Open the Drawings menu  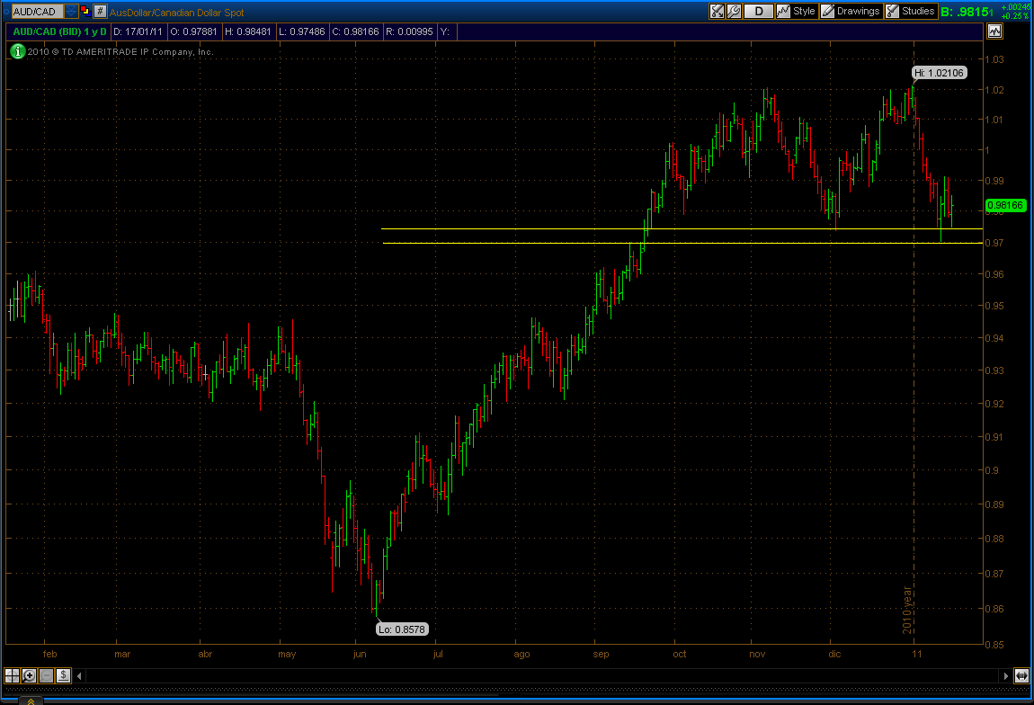pos(851,11)
